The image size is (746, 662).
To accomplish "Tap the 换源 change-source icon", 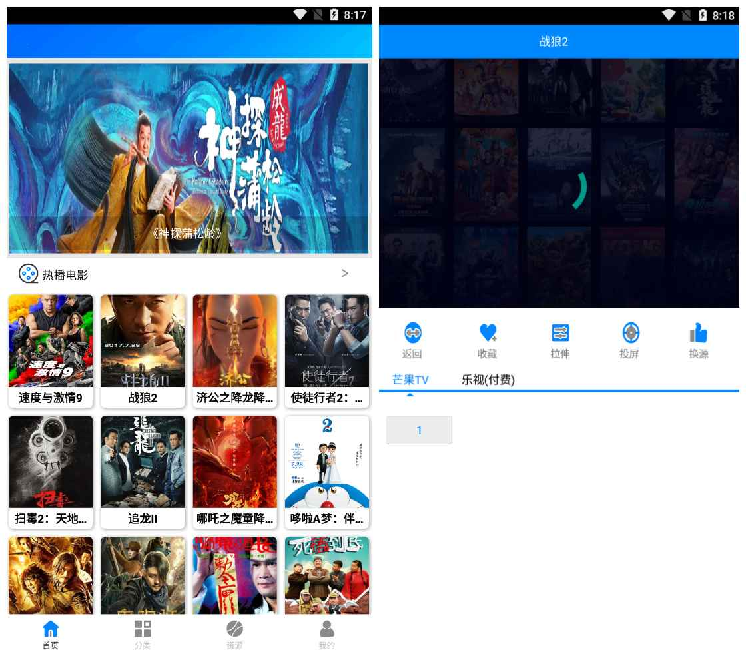I will (698, 332).
